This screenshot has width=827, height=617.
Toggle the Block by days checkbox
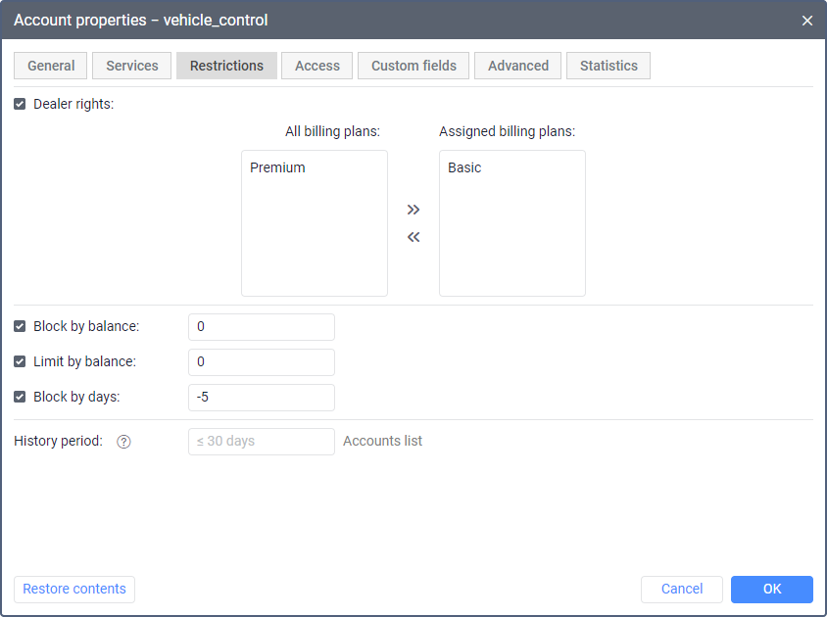[x=20, y=397]
